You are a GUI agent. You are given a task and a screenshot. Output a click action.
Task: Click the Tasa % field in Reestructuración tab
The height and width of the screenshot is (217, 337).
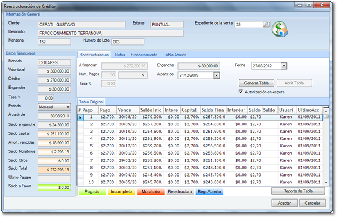109,83
